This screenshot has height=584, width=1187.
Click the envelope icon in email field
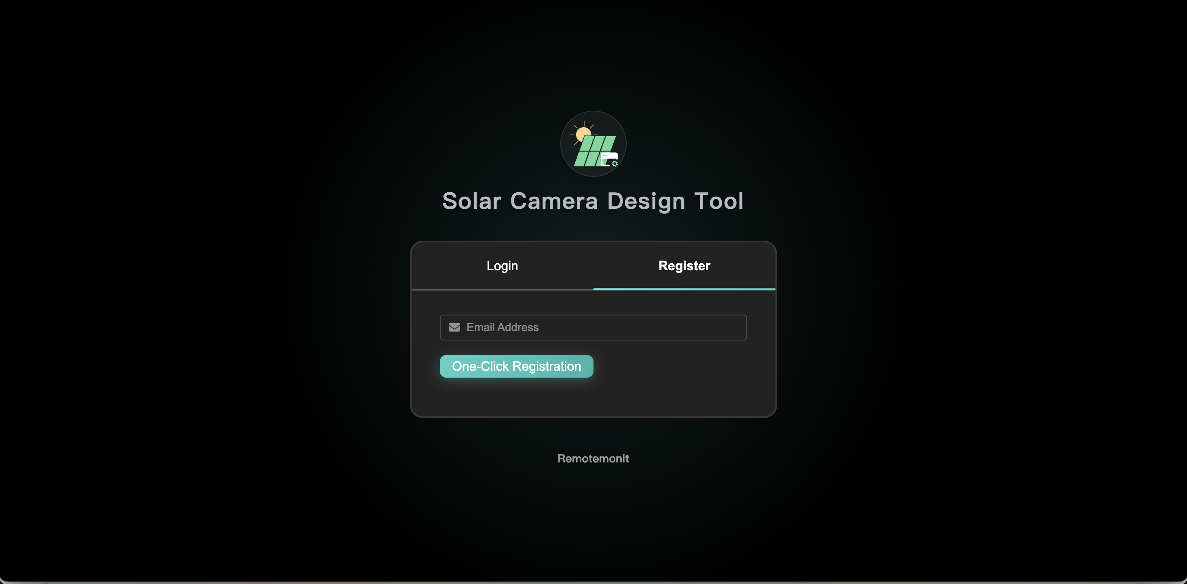(x=454, y=327)
